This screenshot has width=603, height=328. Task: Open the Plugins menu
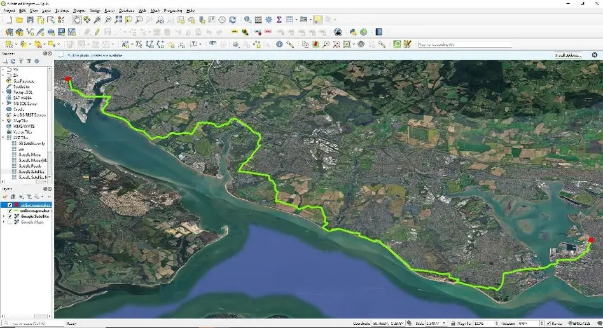tap(80, 11)
